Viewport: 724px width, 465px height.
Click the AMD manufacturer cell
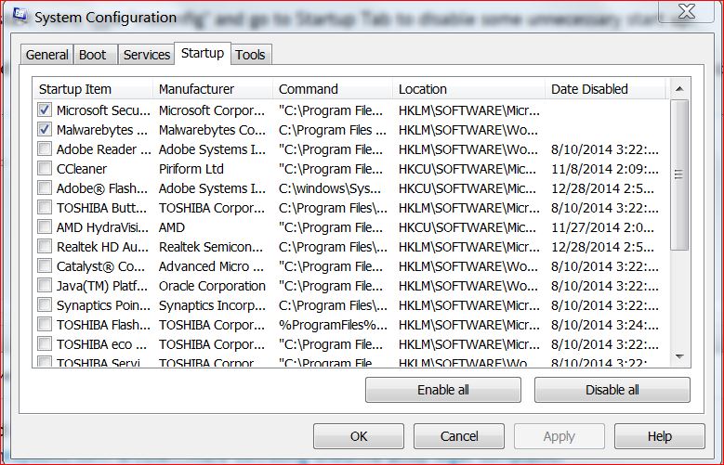pos(171,227)
